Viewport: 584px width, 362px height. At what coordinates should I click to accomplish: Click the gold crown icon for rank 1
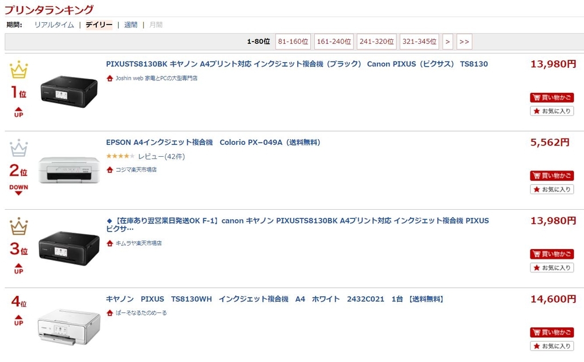19,70
